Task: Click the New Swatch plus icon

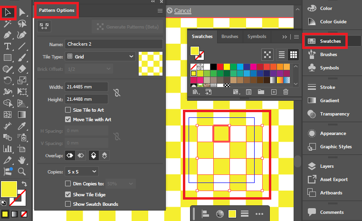Action: (274, 92)
